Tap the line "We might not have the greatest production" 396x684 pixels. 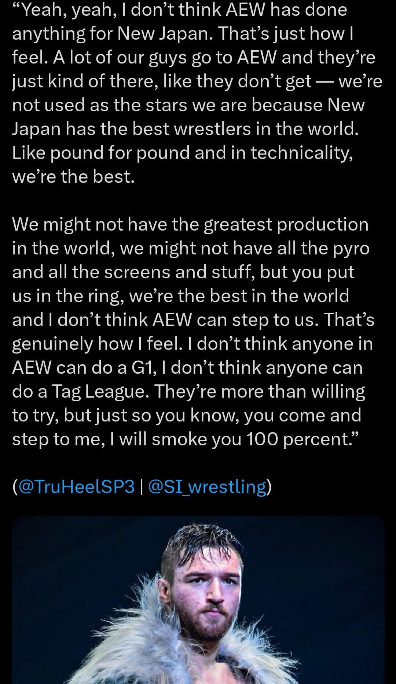(190, 225)
